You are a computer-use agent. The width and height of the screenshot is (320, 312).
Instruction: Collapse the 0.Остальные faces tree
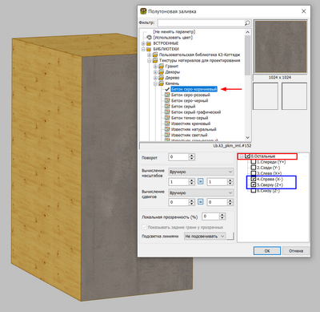click(242, 156)
